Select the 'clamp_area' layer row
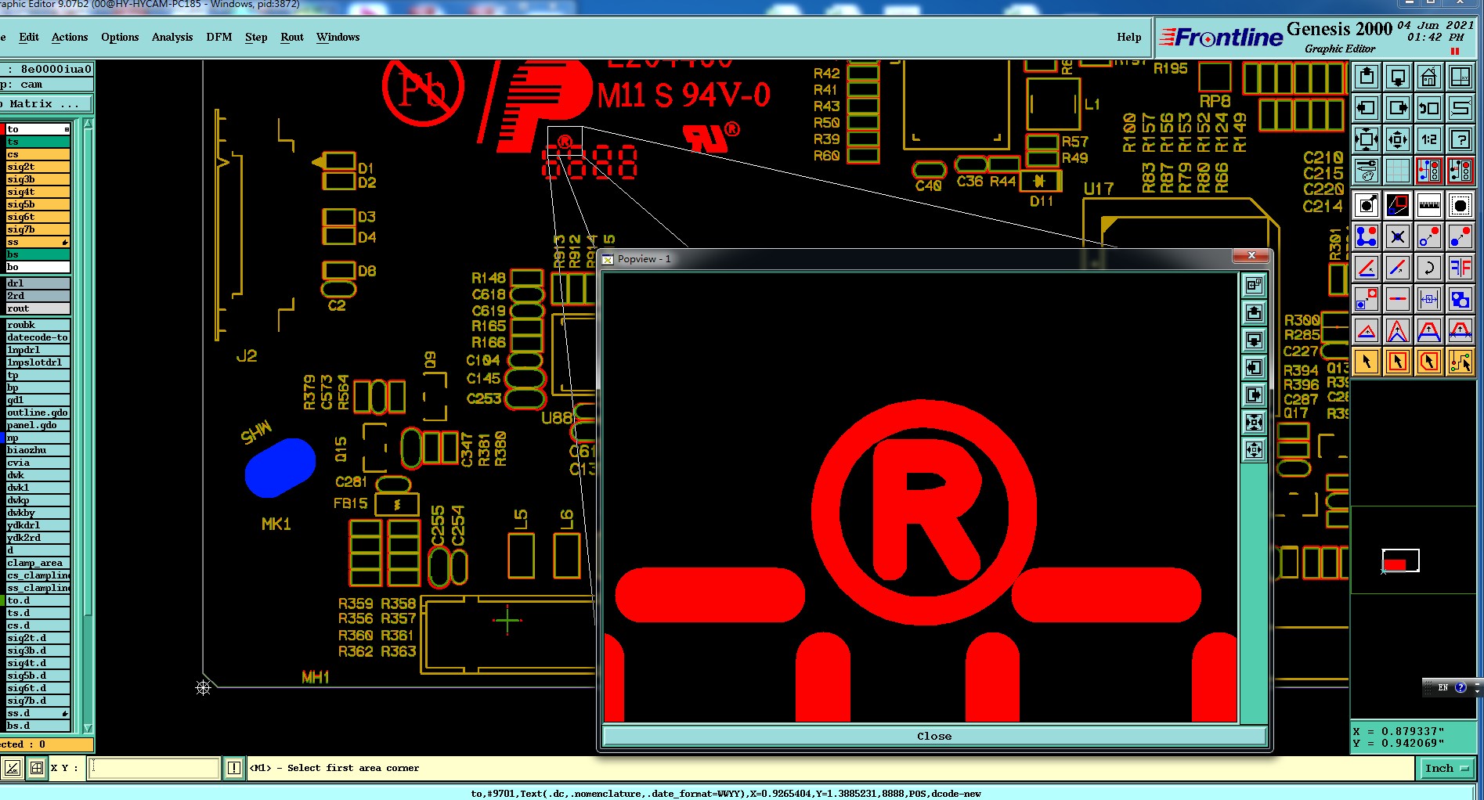 (38, 563)
